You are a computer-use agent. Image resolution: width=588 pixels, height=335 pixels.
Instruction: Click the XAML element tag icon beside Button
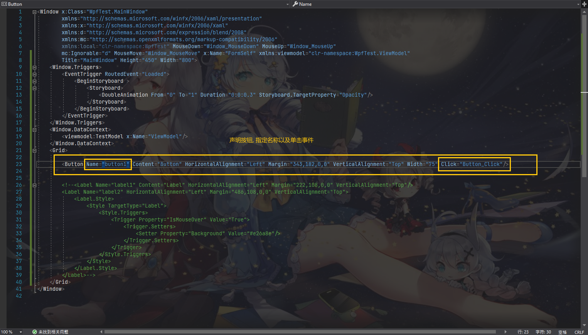point(4,4)
